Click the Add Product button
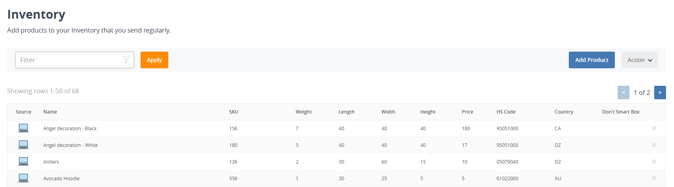Screen dimensions: 674x187 (x=592, y=60)
